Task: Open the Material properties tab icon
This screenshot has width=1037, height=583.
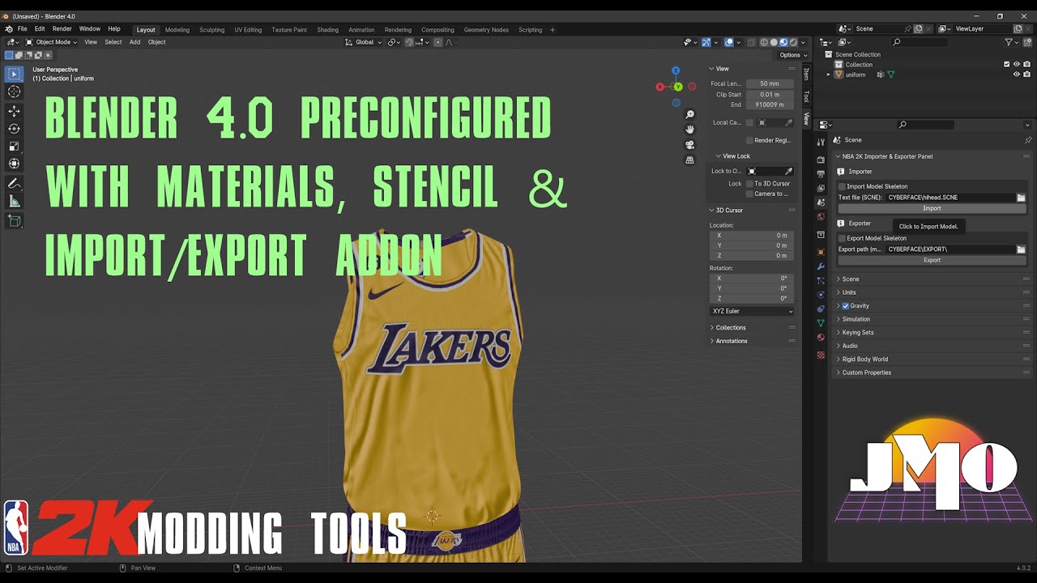Action: pos(821,337)
